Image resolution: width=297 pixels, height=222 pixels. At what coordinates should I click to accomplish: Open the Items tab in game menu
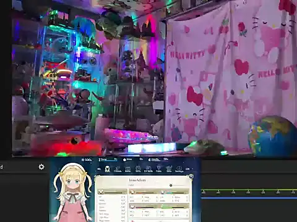127,170
